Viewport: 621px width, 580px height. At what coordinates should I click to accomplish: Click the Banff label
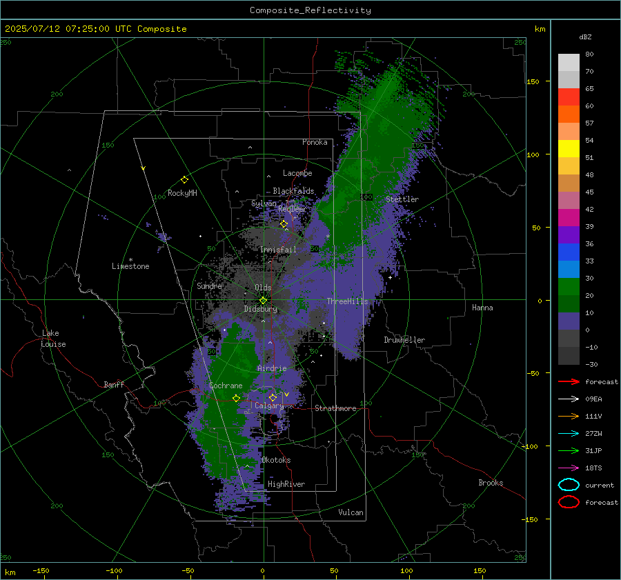point(114,385)
